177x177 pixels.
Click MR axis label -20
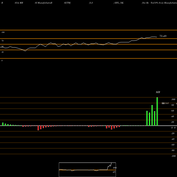173,133
